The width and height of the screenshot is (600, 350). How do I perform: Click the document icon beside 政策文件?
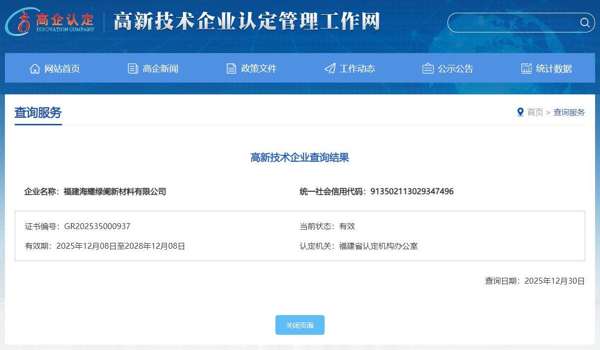(x=231, y=68)
